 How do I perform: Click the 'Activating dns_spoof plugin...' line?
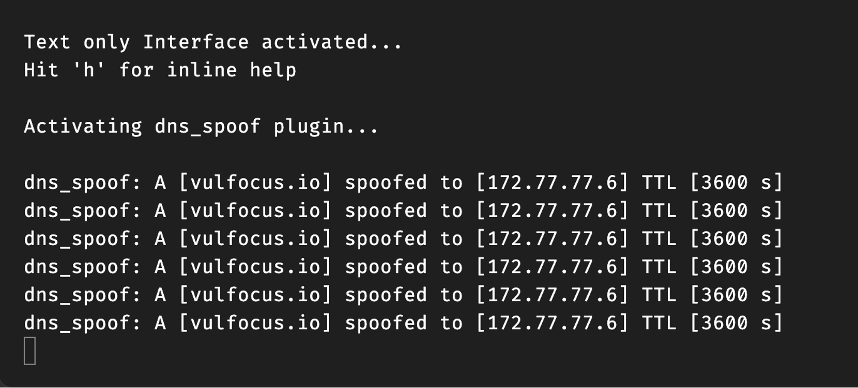201,126
